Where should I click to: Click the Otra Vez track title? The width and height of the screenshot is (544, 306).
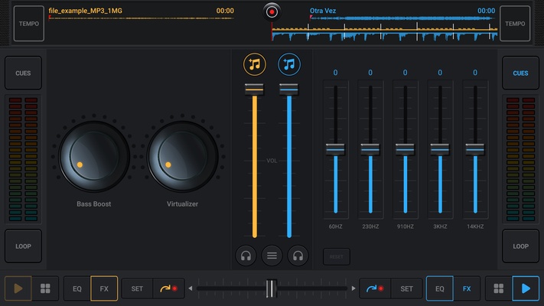click(x=323, y=11)
